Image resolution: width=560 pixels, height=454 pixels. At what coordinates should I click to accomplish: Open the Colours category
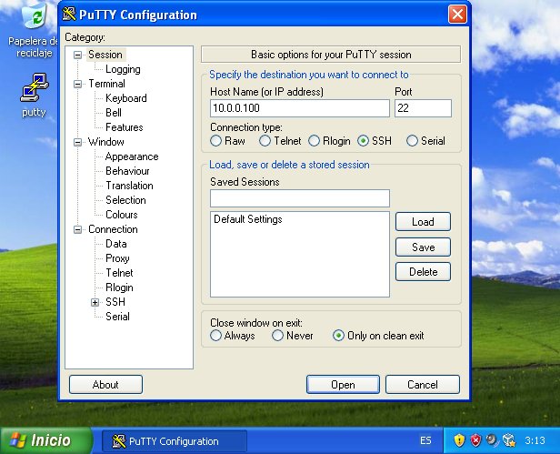(x=122, y=215)
